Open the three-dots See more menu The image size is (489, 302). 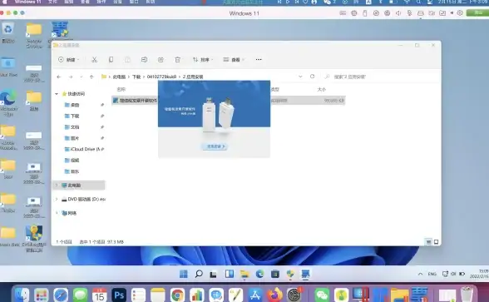coord(259,60)
